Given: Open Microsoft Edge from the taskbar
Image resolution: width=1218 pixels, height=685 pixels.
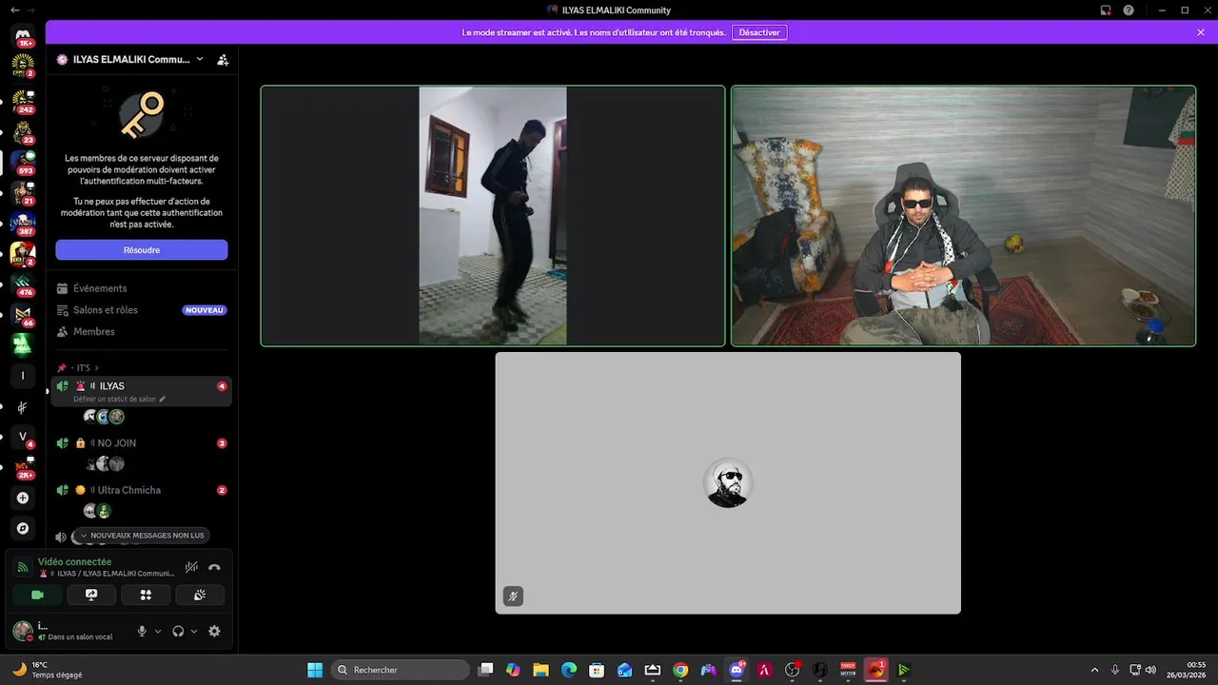Looking at the screenshot, I should tap(568, 670).
